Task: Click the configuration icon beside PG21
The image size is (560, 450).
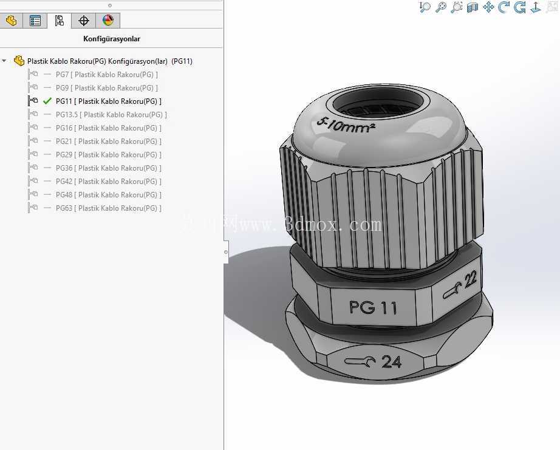Action: pos(33,141)
